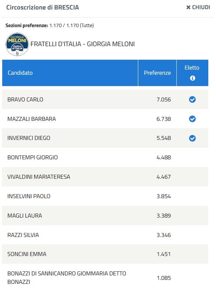
Task: Select the INSELVINI PAOLO candidate row
Action: click(105, 196)
